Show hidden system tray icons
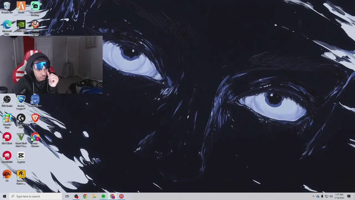This screenshot has height=200, width=355. pyautogui.click(x=313, y=196)
